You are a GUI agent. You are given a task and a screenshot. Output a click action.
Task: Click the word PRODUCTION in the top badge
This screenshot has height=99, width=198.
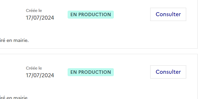point(95,15)
